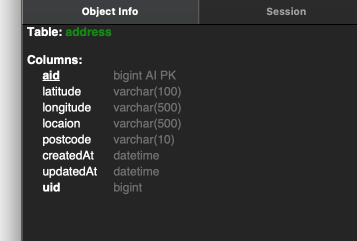The height and width of the screenshot is (241, 357).
Task: Click the postcode column name
Action: pos(66,139)
